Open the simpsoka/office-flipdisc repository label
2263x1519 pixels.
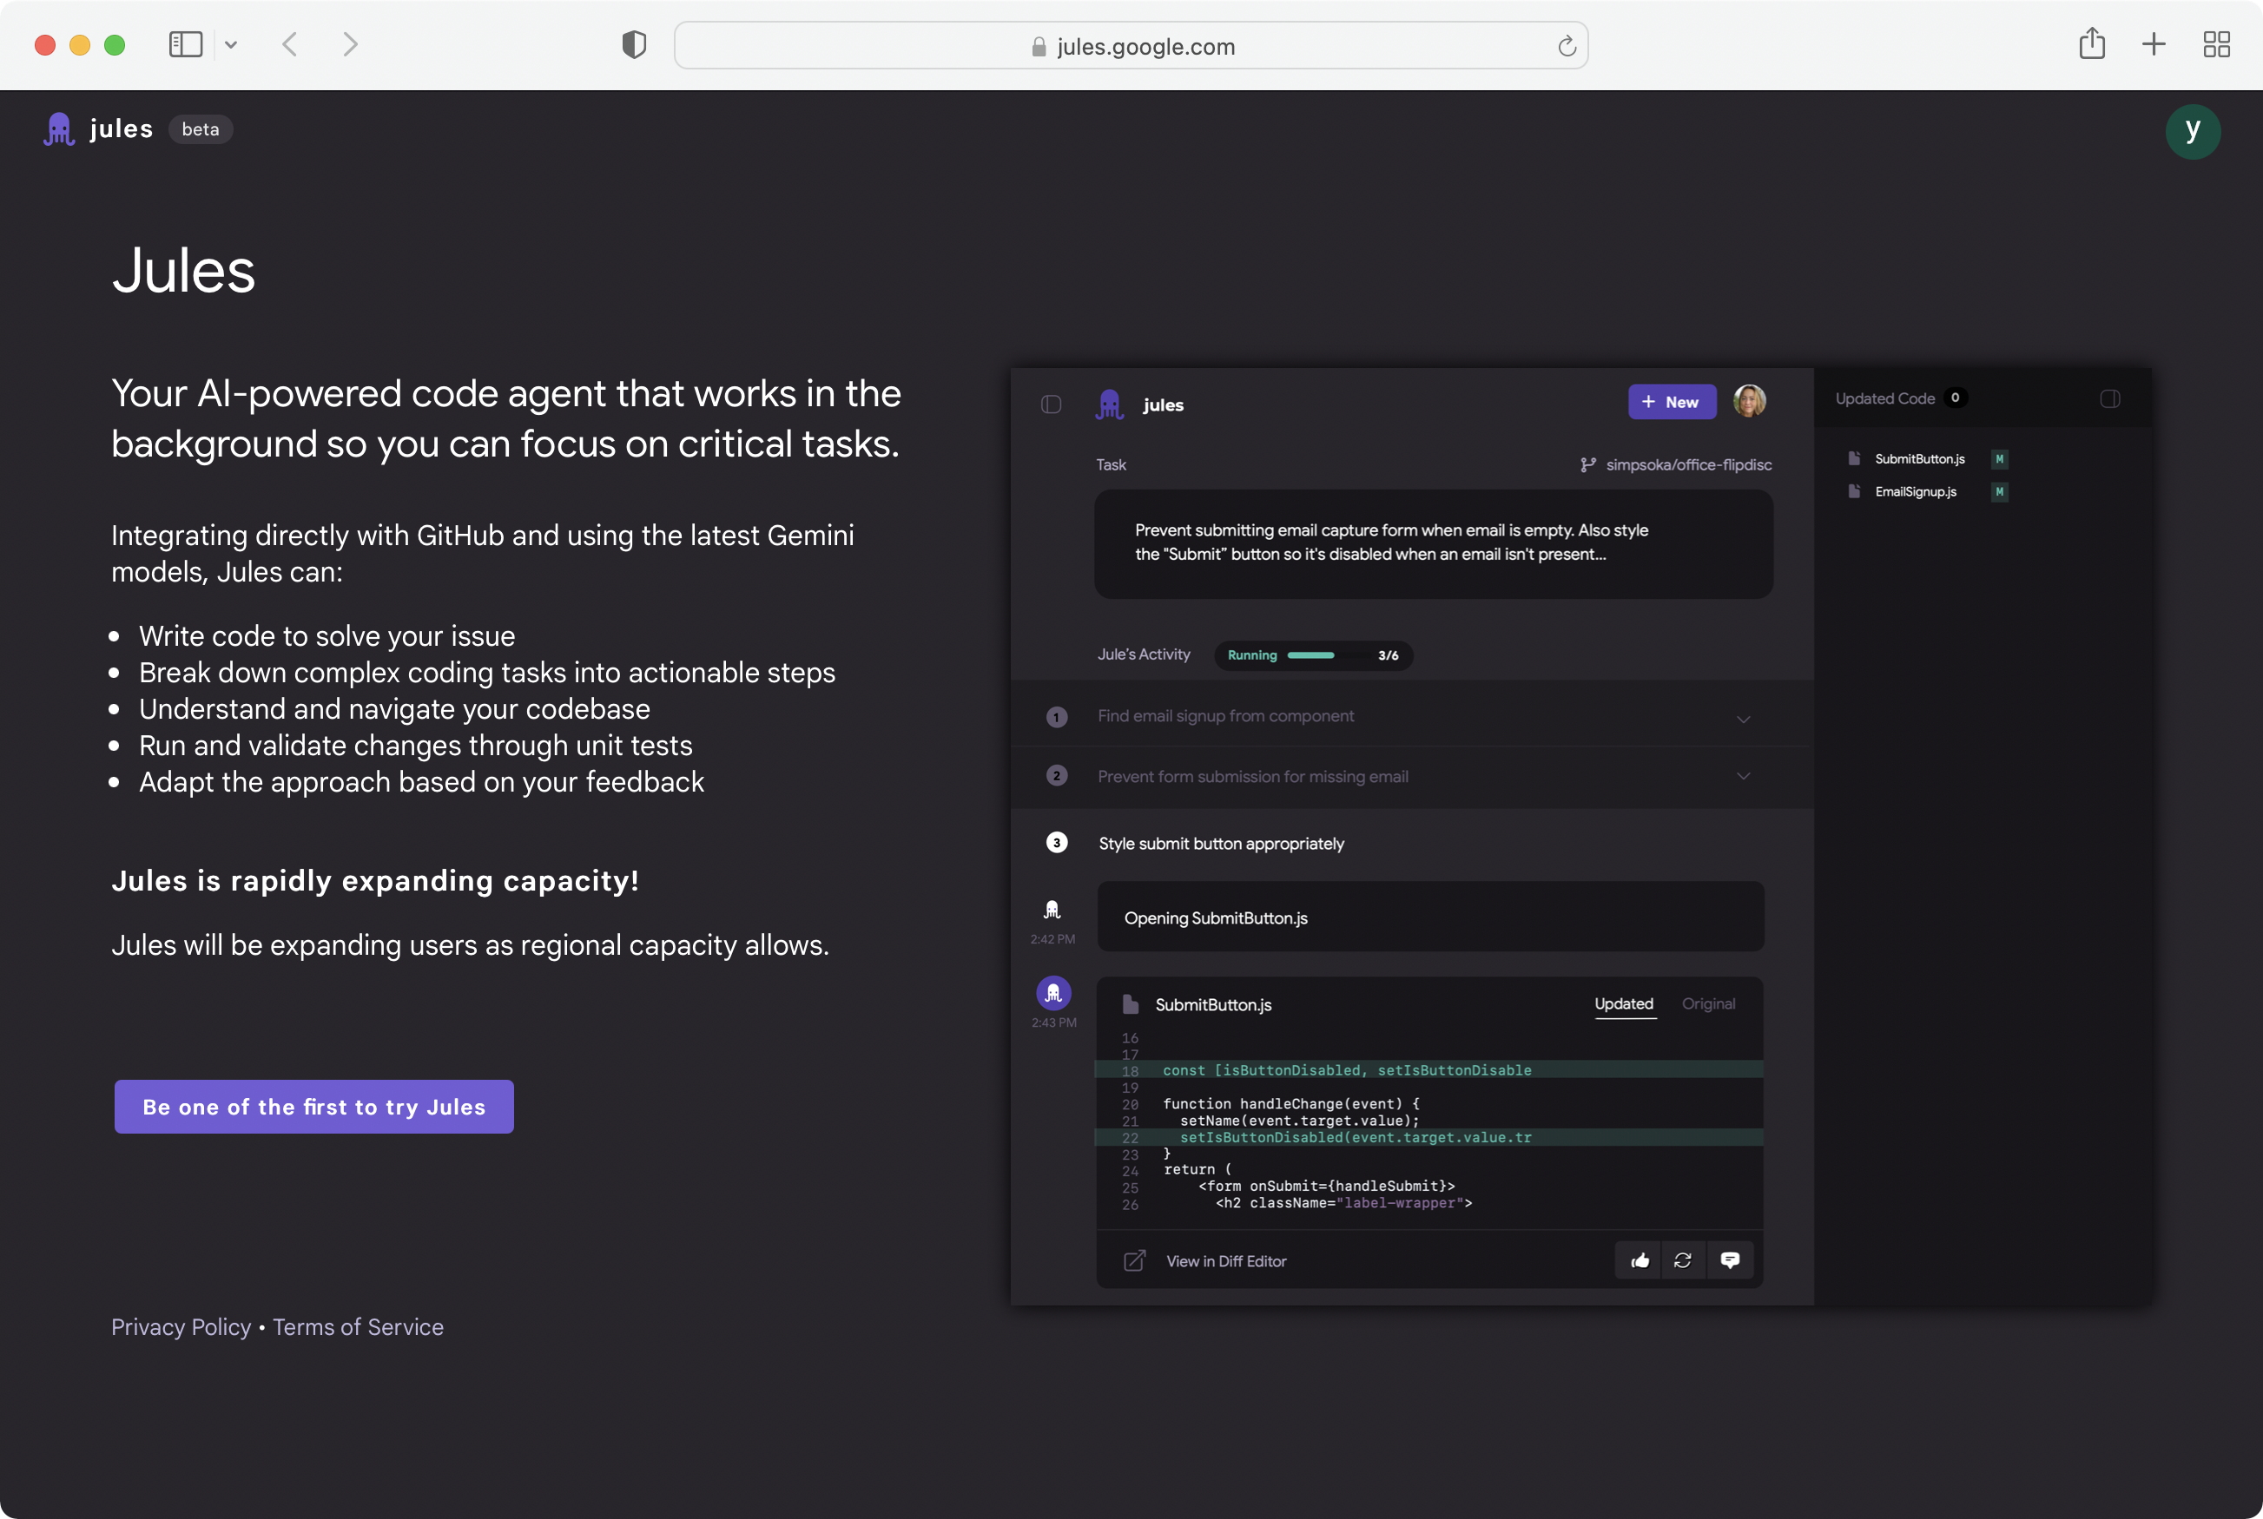point(1689,465)
